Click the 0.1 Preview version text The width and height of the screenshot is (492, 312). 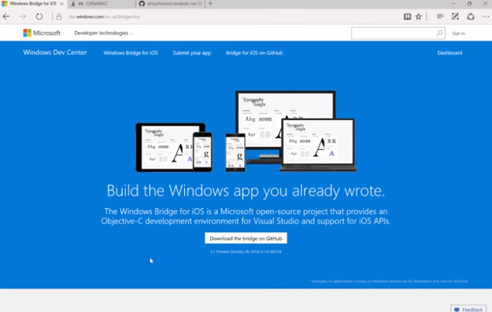click(246, 252)
